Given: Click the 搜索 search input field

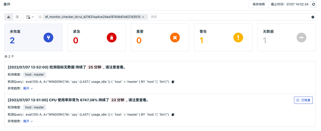Looking at the screenshot, I should [229, 17].
